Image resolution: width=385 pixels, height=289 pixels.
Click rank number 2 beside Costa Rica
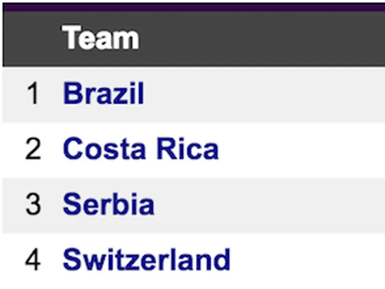[33, 150]
